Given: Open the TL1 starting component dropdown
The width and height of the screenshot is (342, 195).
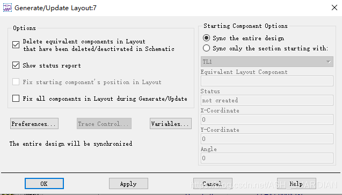Looking at the screenshot, I should 267,62.
